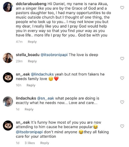Tap heart on sn_.eak's "family love" comment

point(122,78)
